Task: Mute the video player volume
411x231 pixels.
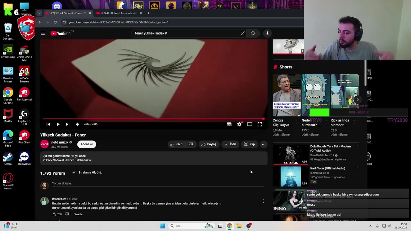Action: (x=77, y=124)
